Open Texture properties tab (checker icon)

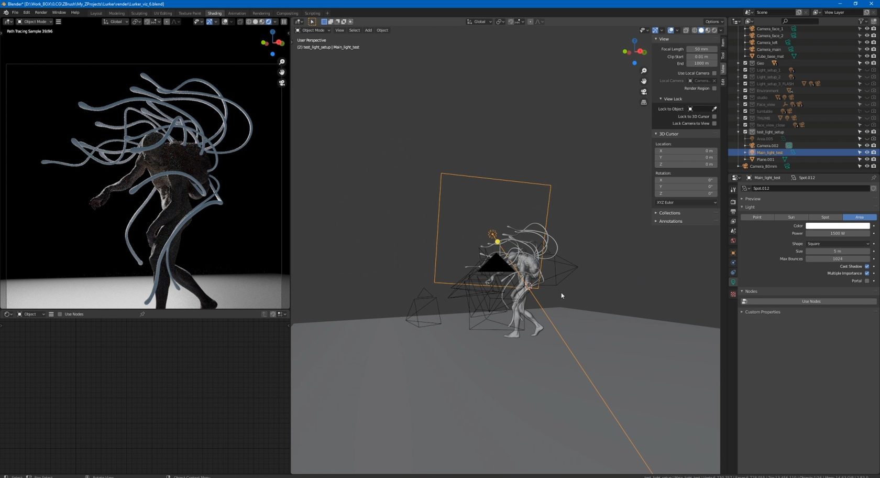tap(733, 294)
